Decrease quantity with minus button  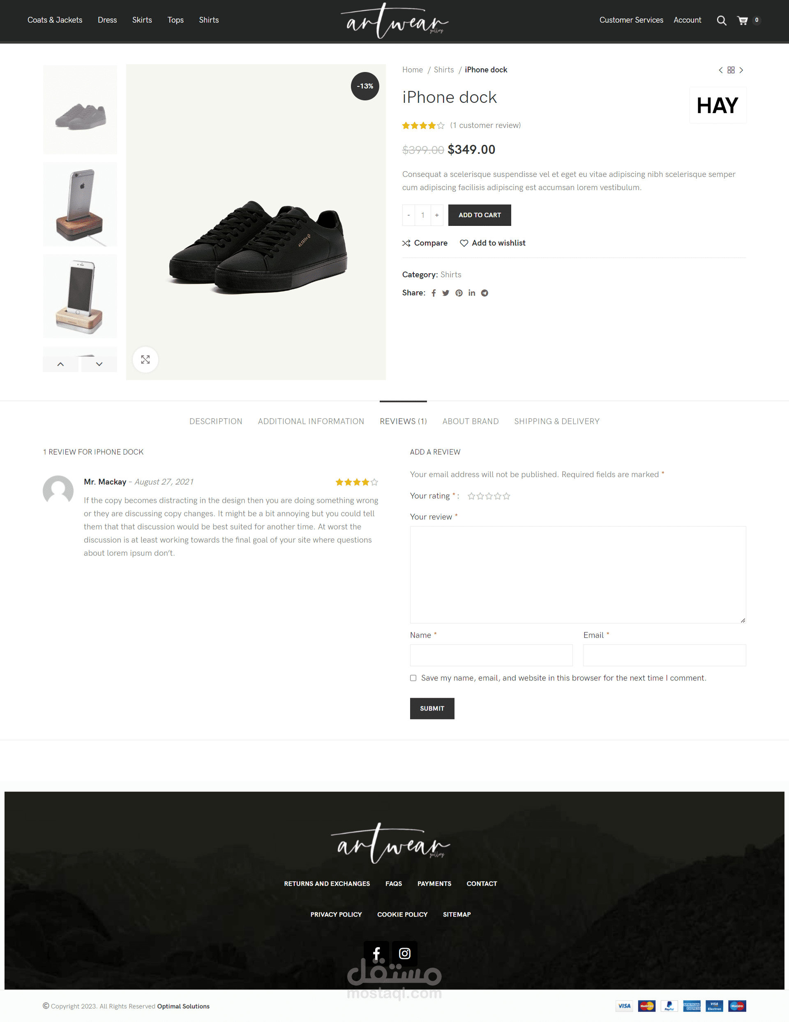click(x=408, y=215)
